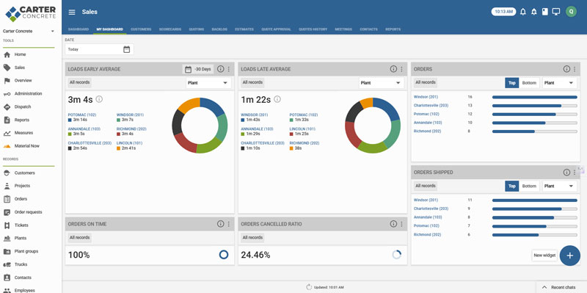Click the first notification bell icon
Viewport: 587px width, 293px height.
(523, 12)
